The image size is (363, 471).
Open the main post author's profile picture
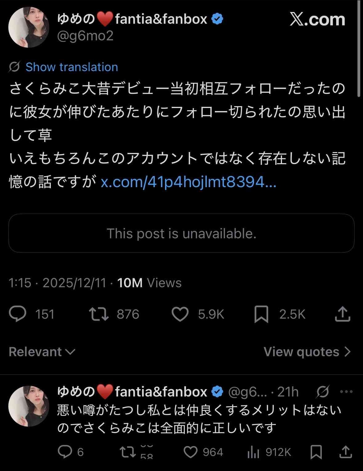tap(29, 27)
